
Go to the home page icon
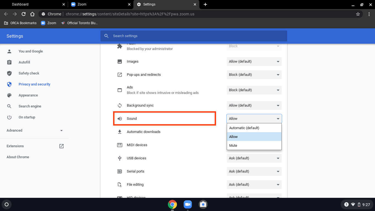coord(32,14)
